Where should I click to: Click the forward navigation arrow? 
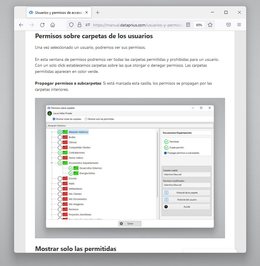point(32,25)
